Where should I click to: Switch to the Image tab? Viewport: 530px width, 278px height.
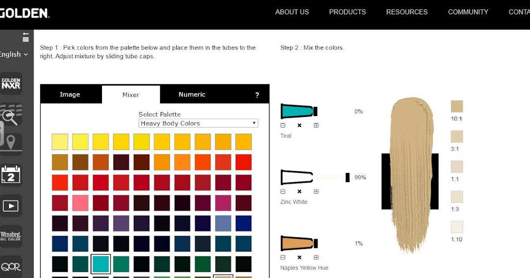pos(69,94)
